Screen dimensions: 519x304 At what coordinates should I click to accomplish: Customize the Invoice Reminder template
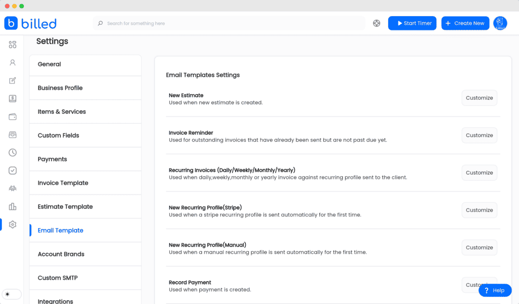pos(479,135)
